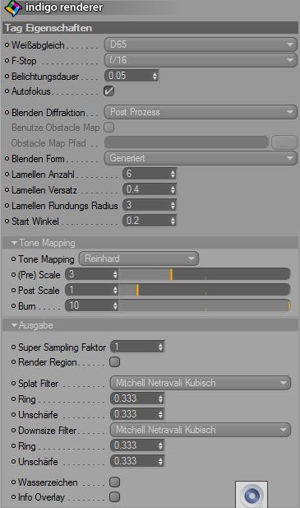This screenshot has width=300, height=508.
Task: Enable the Info Overlay checkbox
Action: pyautogui.click(x=114, y=497)
